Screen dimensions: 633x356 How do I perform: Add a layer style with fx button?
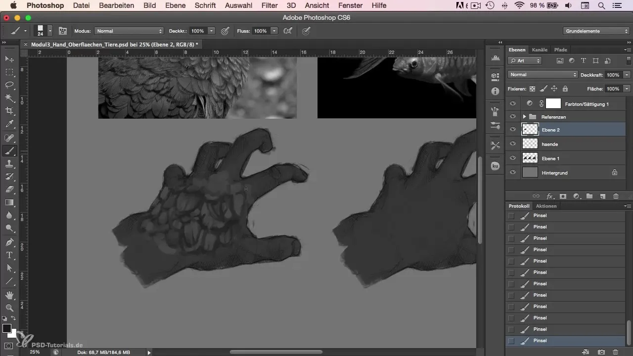pos(549,196)
